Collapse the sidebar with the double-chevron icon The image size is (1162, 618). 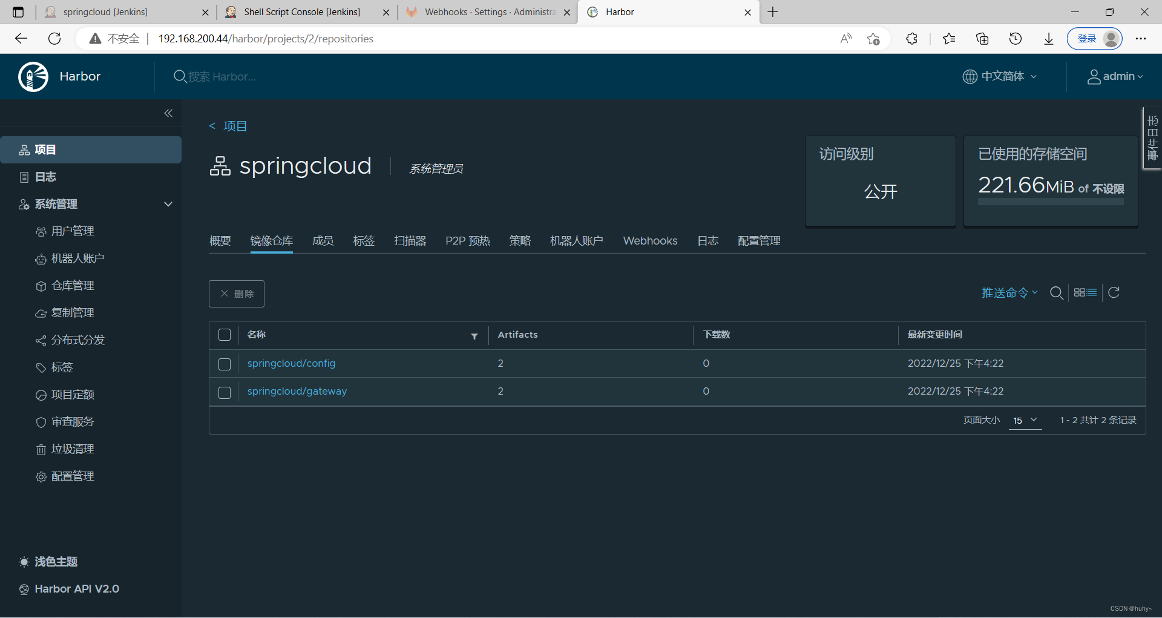click(x=168, y=113)
